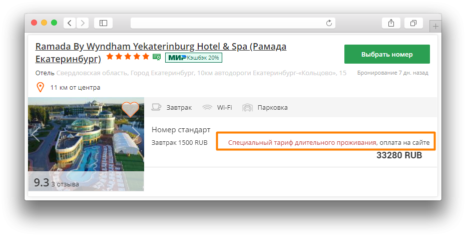Image resolution: width=466 pixels, height=236 pixels.
Task: Show previous hotel photo arrow
Action: (36, 134)
